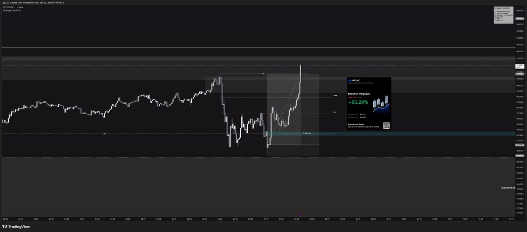The height and width of the screenshot is (232, 527).
Task: Click the purple event marker on time axis
Action: pyautogui.click(x=300, y=214)
